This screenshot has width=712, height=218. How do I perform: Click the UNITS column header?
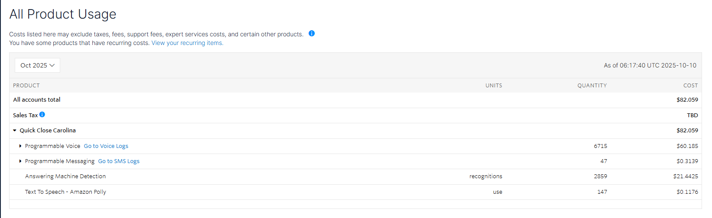(x=494, y=86)
